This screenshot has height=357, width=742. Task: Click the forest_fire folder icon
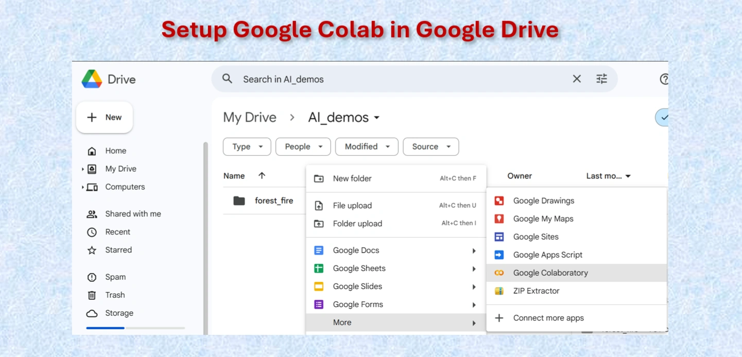[239, 201]
